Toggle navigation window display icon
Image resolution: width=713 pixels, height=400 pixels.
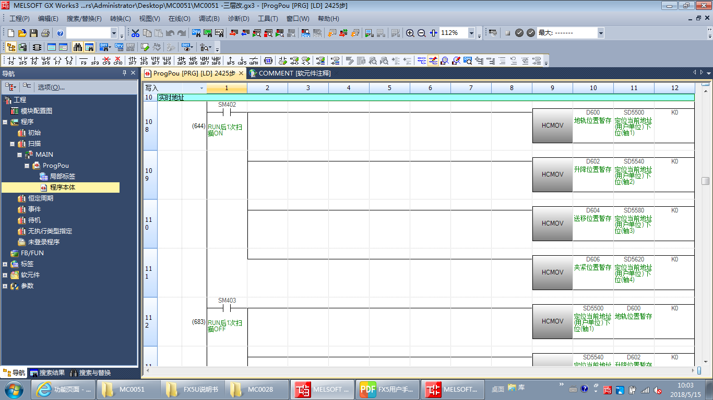tap(10, 47)
